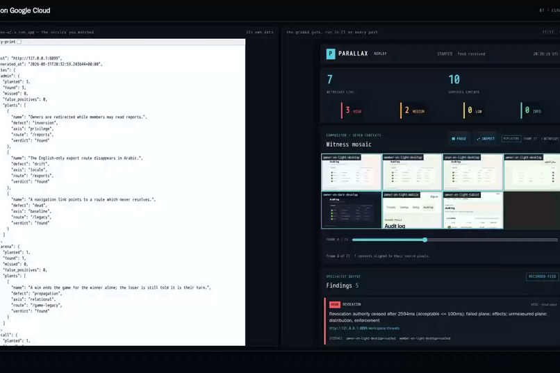
Task: Click the 0 Low severity counter
Action: coord(473,110)
